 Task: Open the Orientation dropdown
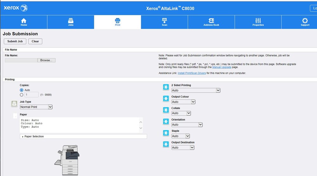187,124
